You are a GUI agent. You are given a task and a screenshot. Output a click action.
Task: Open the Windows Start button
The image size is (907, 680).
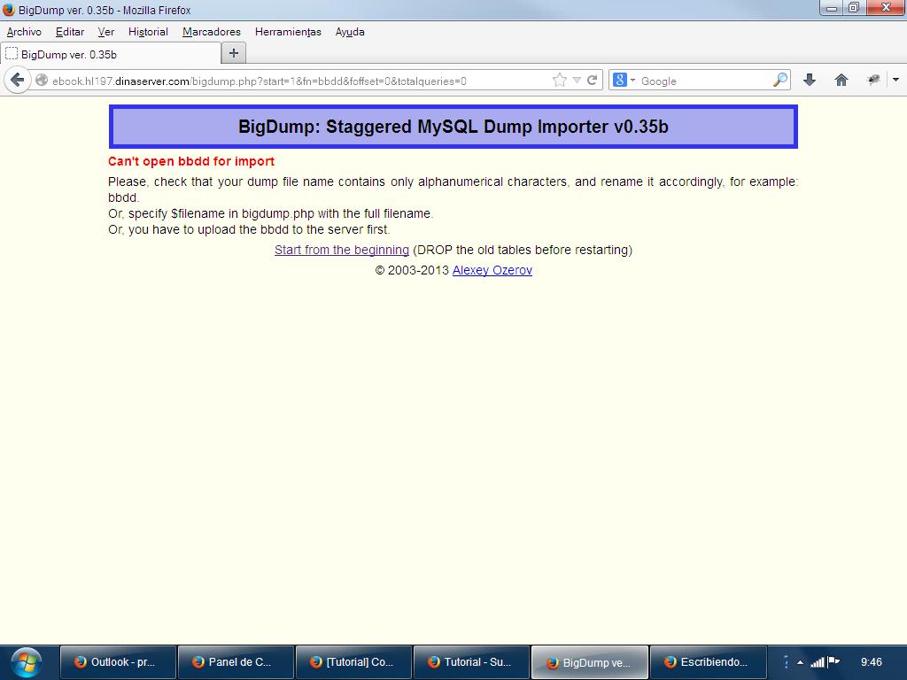26,662
